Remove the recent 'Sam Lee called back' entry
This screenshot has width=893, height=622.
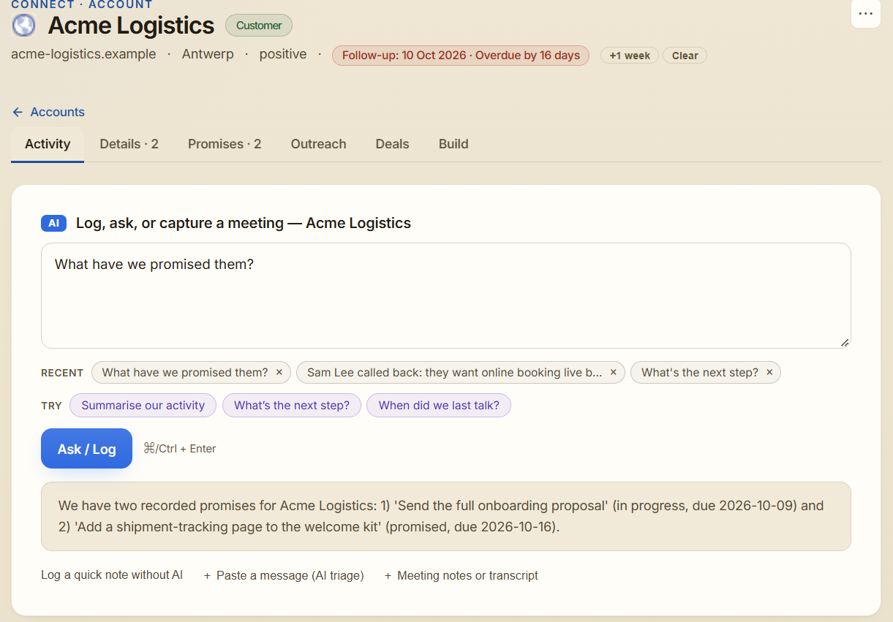(x=613, y=373)
